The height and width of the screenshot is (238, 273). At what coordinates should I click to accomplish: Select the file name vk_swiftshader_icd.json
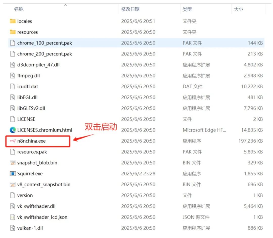pos(42,217)
